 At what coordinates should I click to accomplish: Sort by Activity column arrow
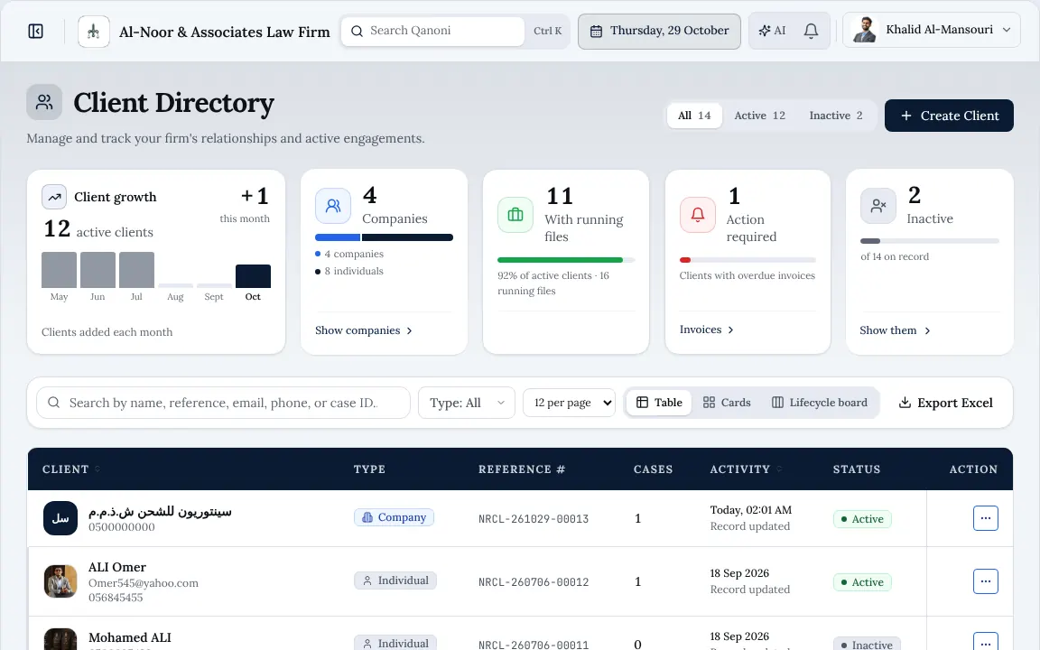point(779,469)
